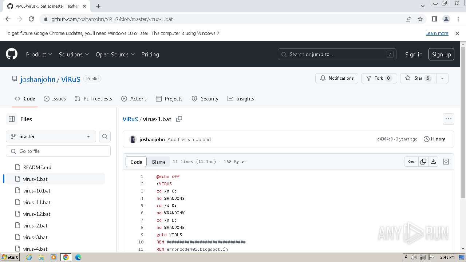
Task: Click the Sign up button
Action: 441,54
